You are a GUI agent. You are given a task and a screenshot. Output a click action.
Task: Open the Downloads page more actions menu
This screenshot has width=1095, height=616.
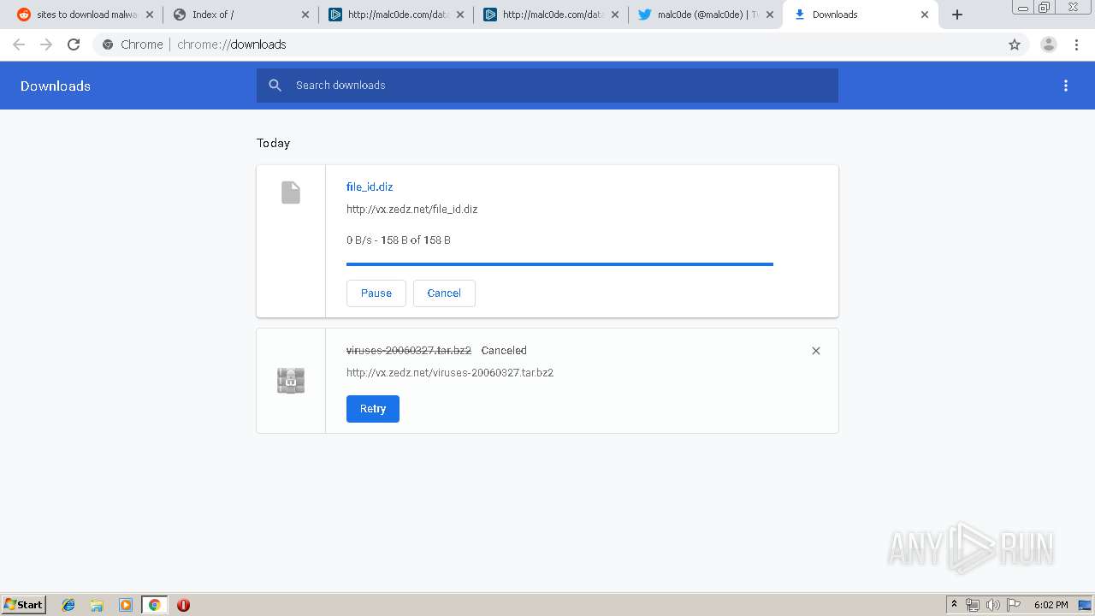pos(1066,86)
